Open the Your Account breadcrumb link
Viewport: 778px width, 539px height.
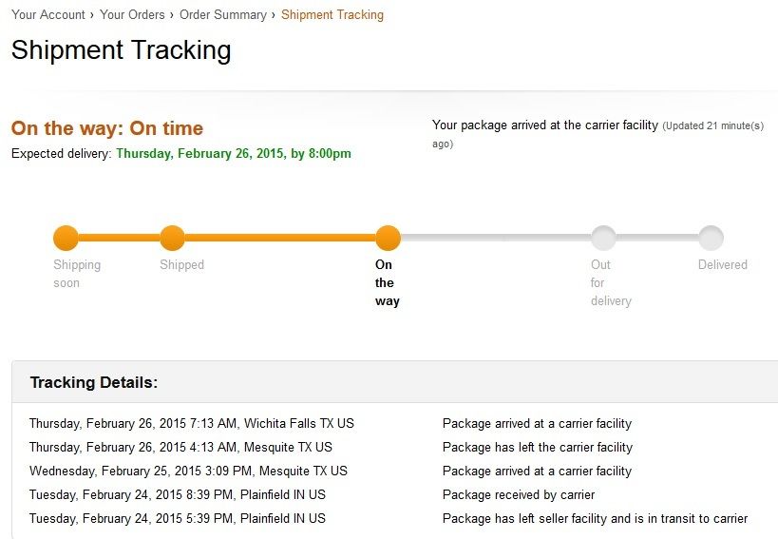pyautogui.click(x=47, y=15)
